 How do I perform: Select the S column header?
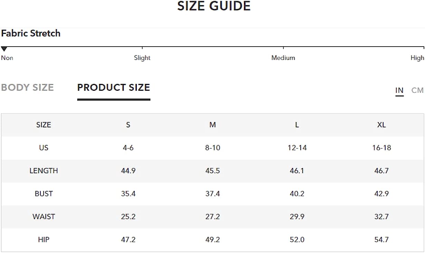pyautogui.click(x=128, y=125)
